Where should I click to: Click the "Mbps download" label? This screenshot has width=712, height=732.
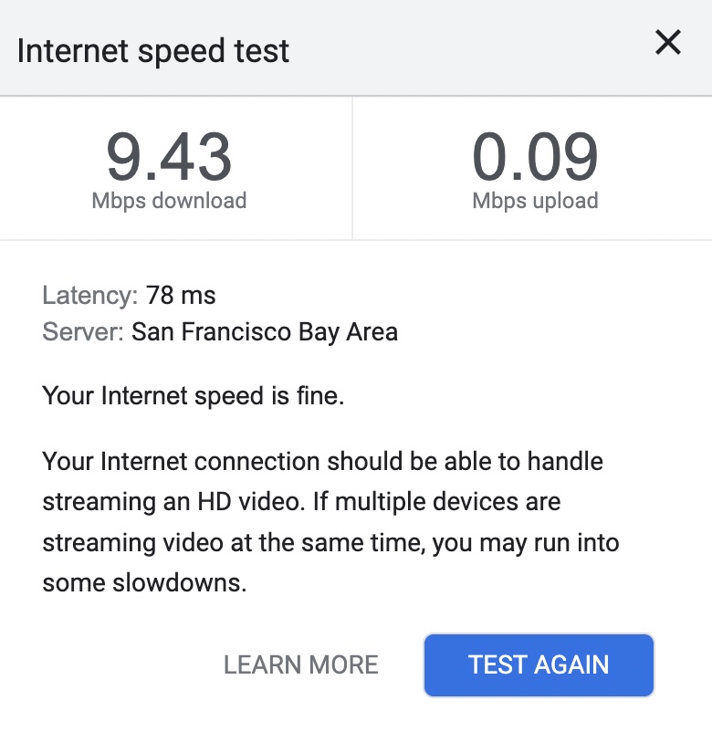point(169,201)
